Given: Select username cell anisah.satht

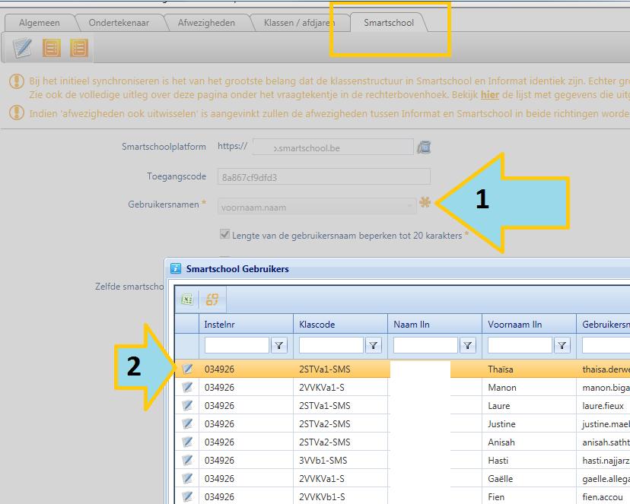Looking at the screenshot, I should [x=603, y=442].
